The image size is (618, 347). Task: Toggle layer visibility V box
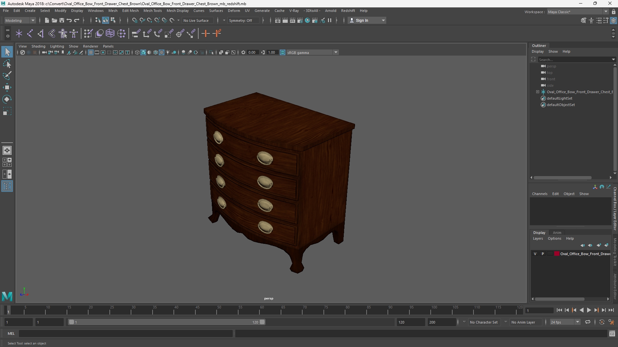coord(535,254)
